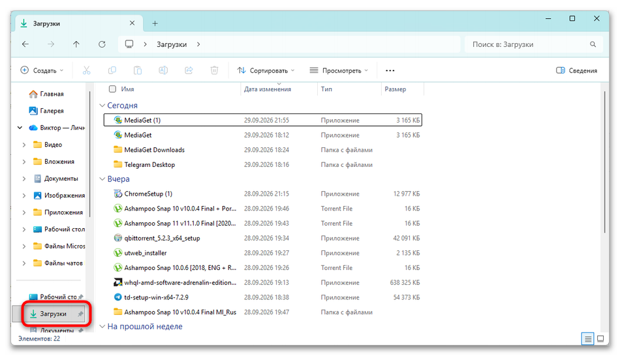Collapse the На прошлой неделе group
The width and height of the screenshot is (620, 356).
tap(102, 327)
